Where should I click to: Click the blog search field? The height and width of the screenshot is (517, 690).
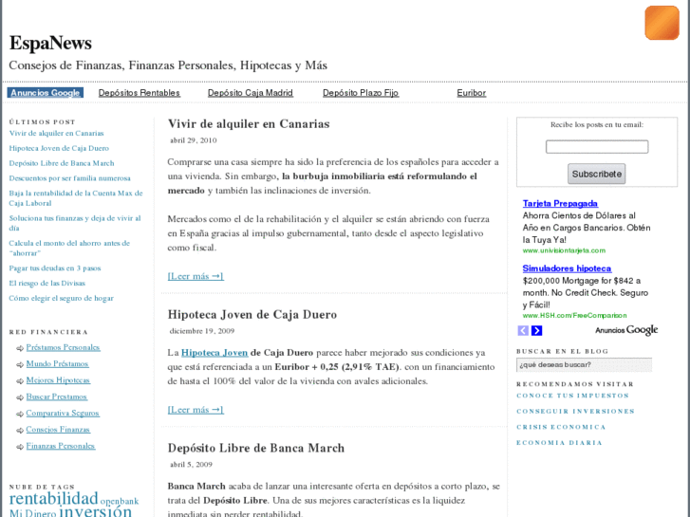tap(584, 365)
